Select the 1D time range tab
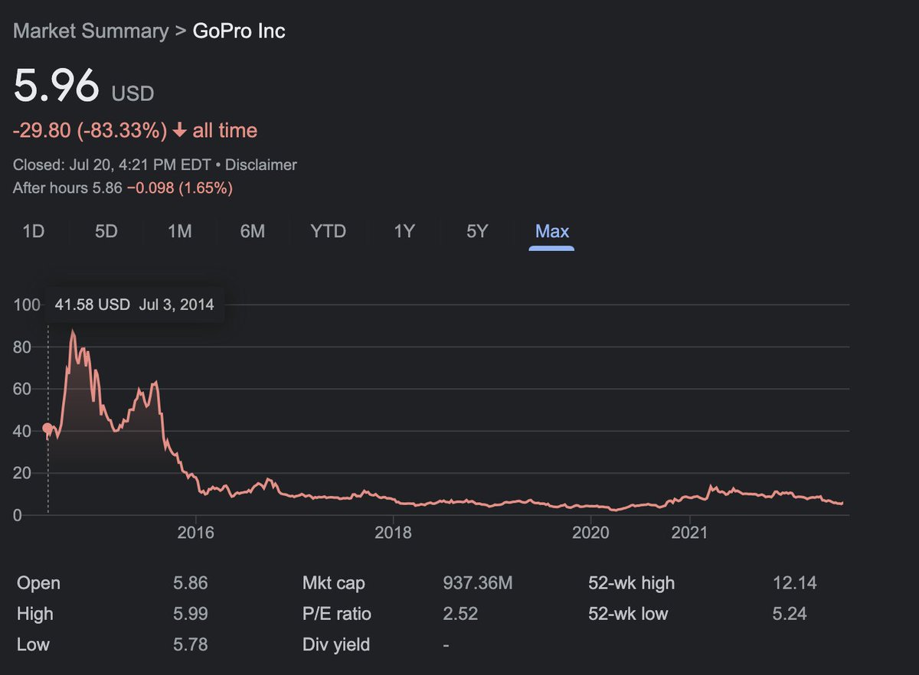The width and height of the screenshot is (919, 675). (x=33, y=231)
